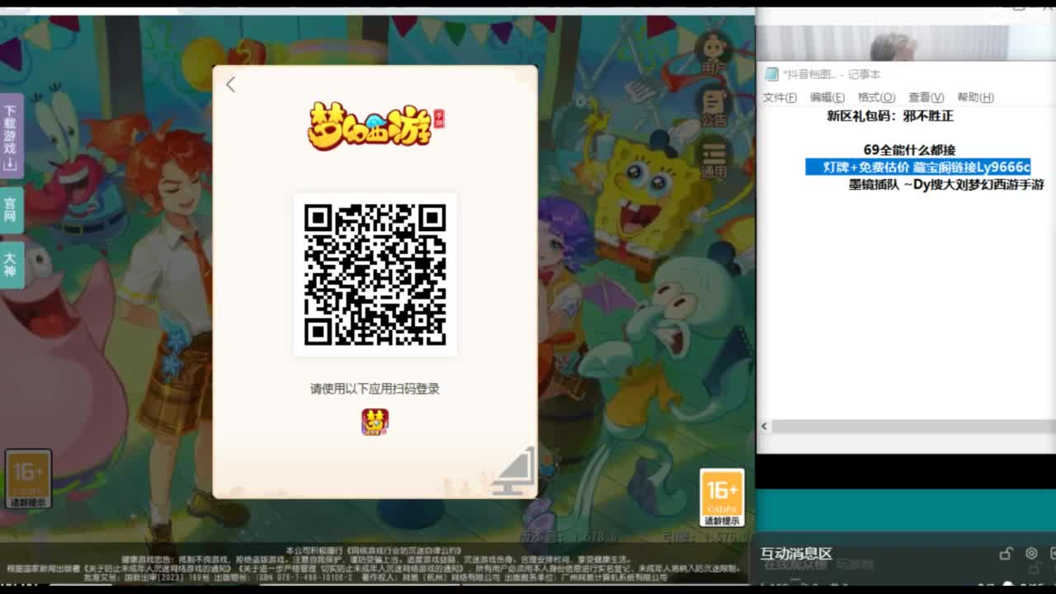Open the 下载游戏 download side tab
Screen dimensions: 1056x594
11,136
